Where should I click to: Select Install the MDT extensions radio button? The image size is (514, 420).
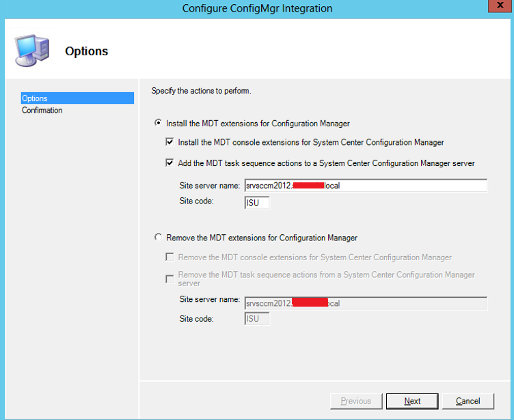click(x=158, y=123)
